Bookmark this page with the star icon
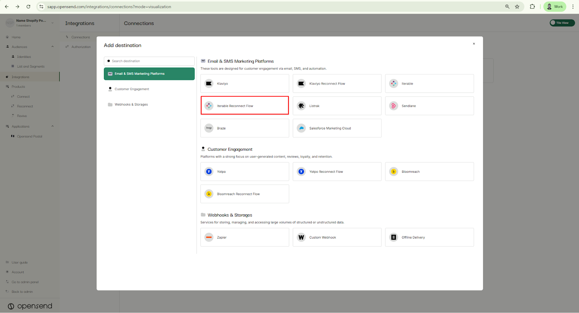The width and height of the screenshot is (579, 313). click(x=517, y=7)
